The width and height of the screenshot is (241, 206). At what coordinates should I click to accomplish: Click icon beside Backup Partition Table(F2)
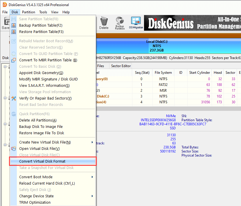[x=14, y=25]
